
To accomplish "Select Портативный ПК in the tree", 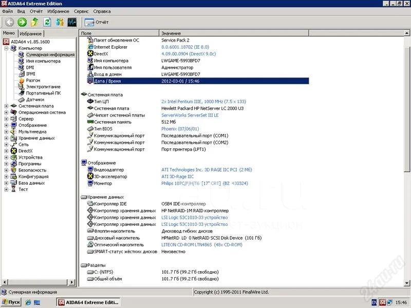I will tap(43, 93).
